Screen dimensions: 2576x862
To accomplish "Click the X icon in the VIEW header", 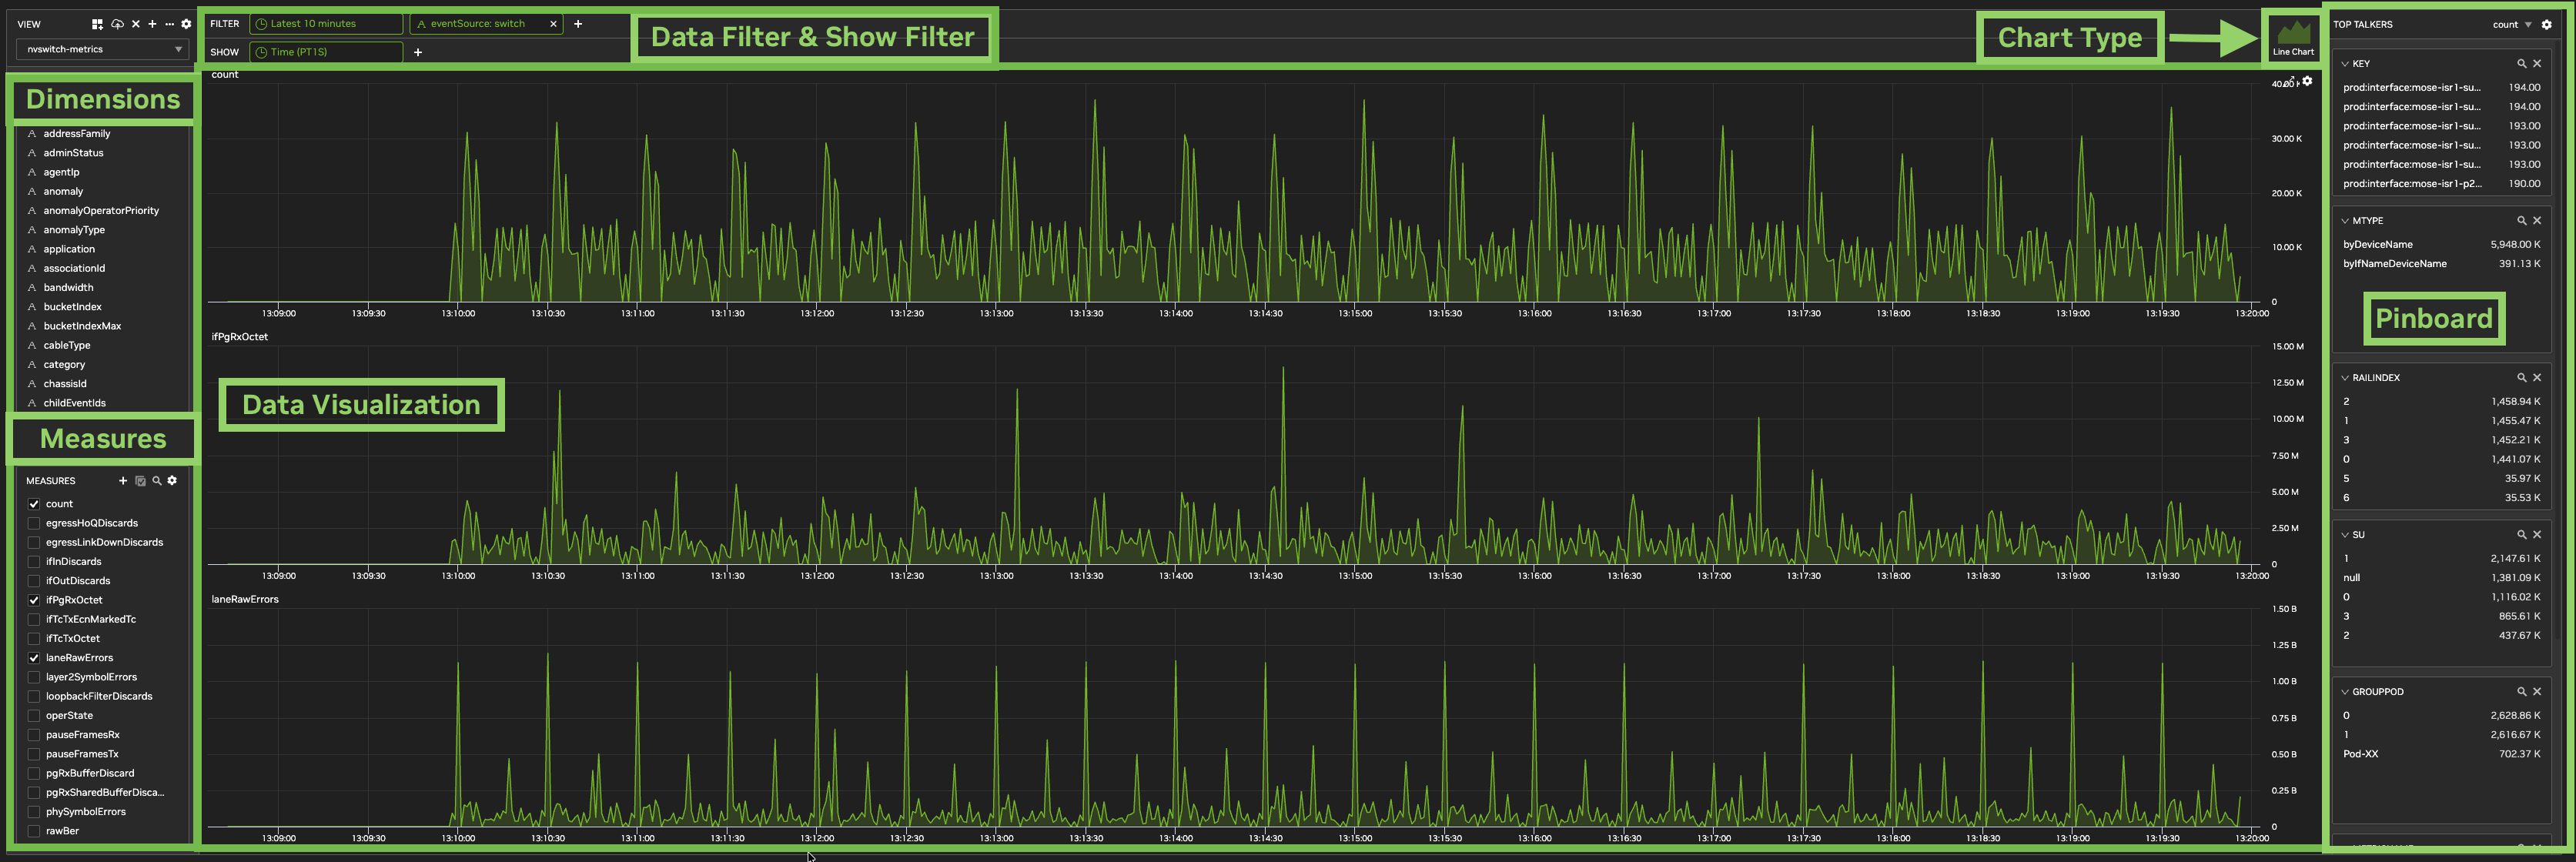I will pyautogui.click(x=136, y=24).
